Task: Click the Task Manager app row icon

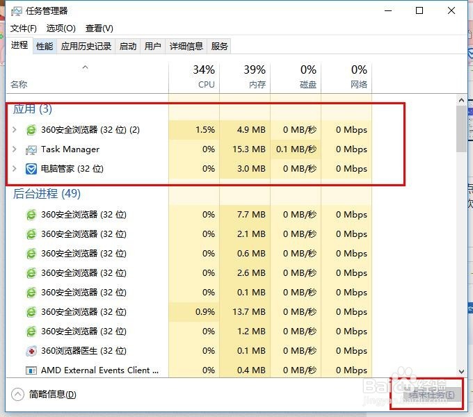Action: (x=31, y=149)
